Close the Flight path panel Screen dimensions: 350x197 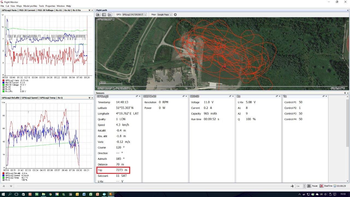pos(348,10)
